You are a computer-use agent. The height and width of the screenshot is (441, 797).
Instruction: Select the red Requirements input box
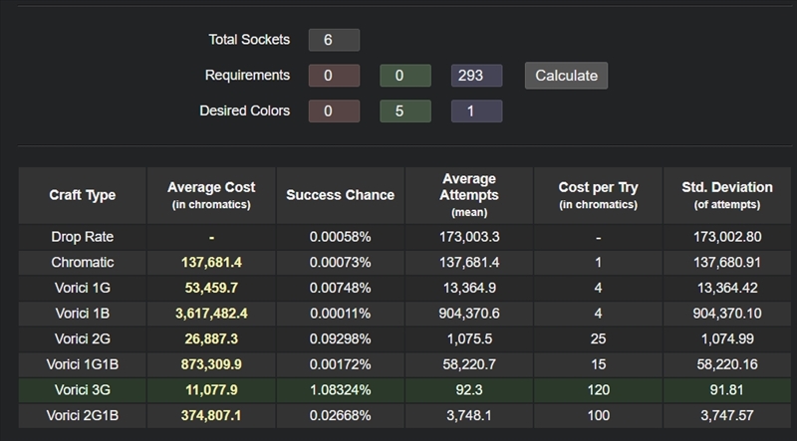coord(334,76)
